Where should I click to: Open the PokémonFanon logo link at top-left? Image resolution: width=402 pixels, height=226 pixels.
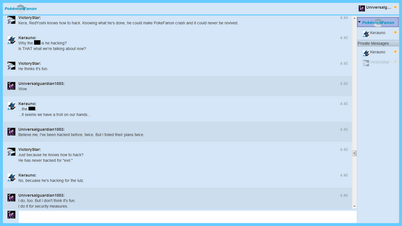point(21,8)
